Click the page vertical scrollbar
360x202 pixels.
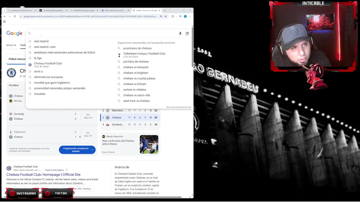point(192,48)
